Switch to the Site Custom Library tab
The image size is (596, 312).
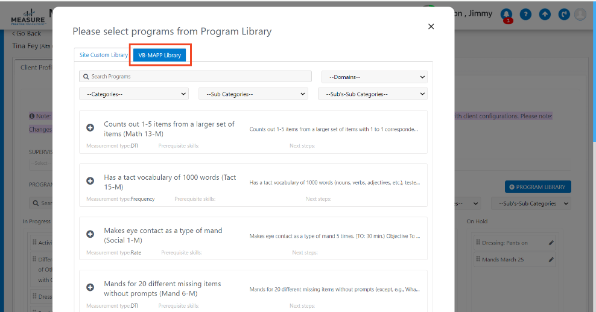click(x=103, y=55)
